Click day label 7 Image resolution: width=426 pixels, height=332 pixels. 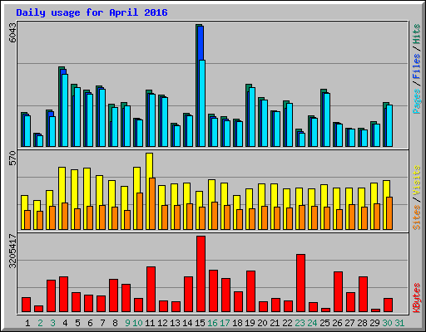[x=102, y=323]
